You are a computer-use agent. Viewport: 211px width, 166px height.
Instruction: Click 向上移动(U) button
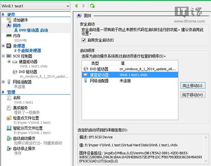coord(193,85)
